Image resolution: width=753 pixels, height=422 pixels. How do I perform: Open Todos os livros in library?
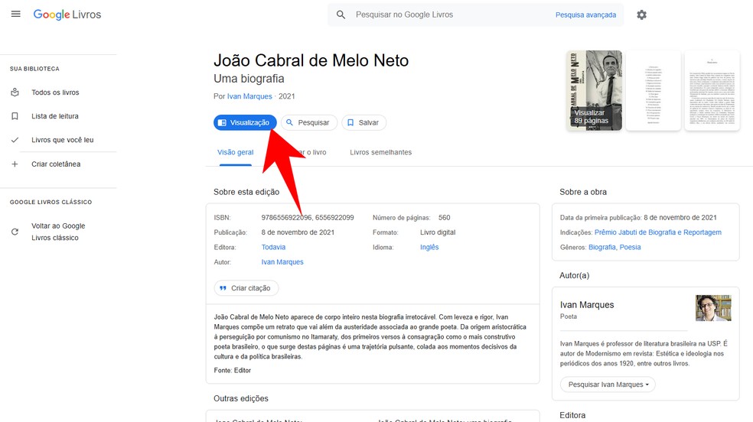coord(55,92)
